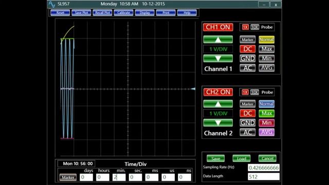Open Save Plot in the toolbar

[81, 13]
